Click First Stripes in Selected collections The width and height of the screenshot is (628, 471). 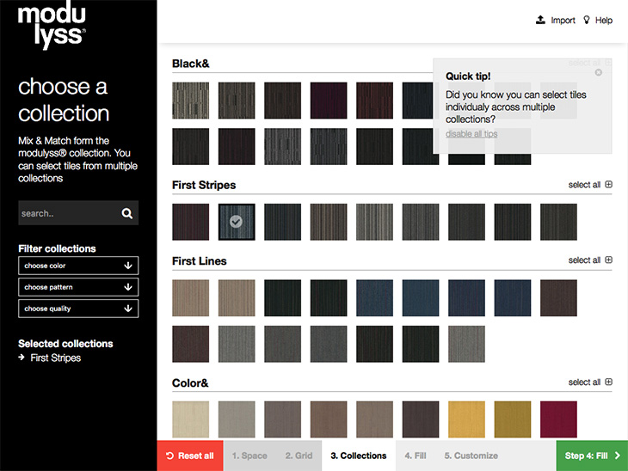(x=56, y=358)
